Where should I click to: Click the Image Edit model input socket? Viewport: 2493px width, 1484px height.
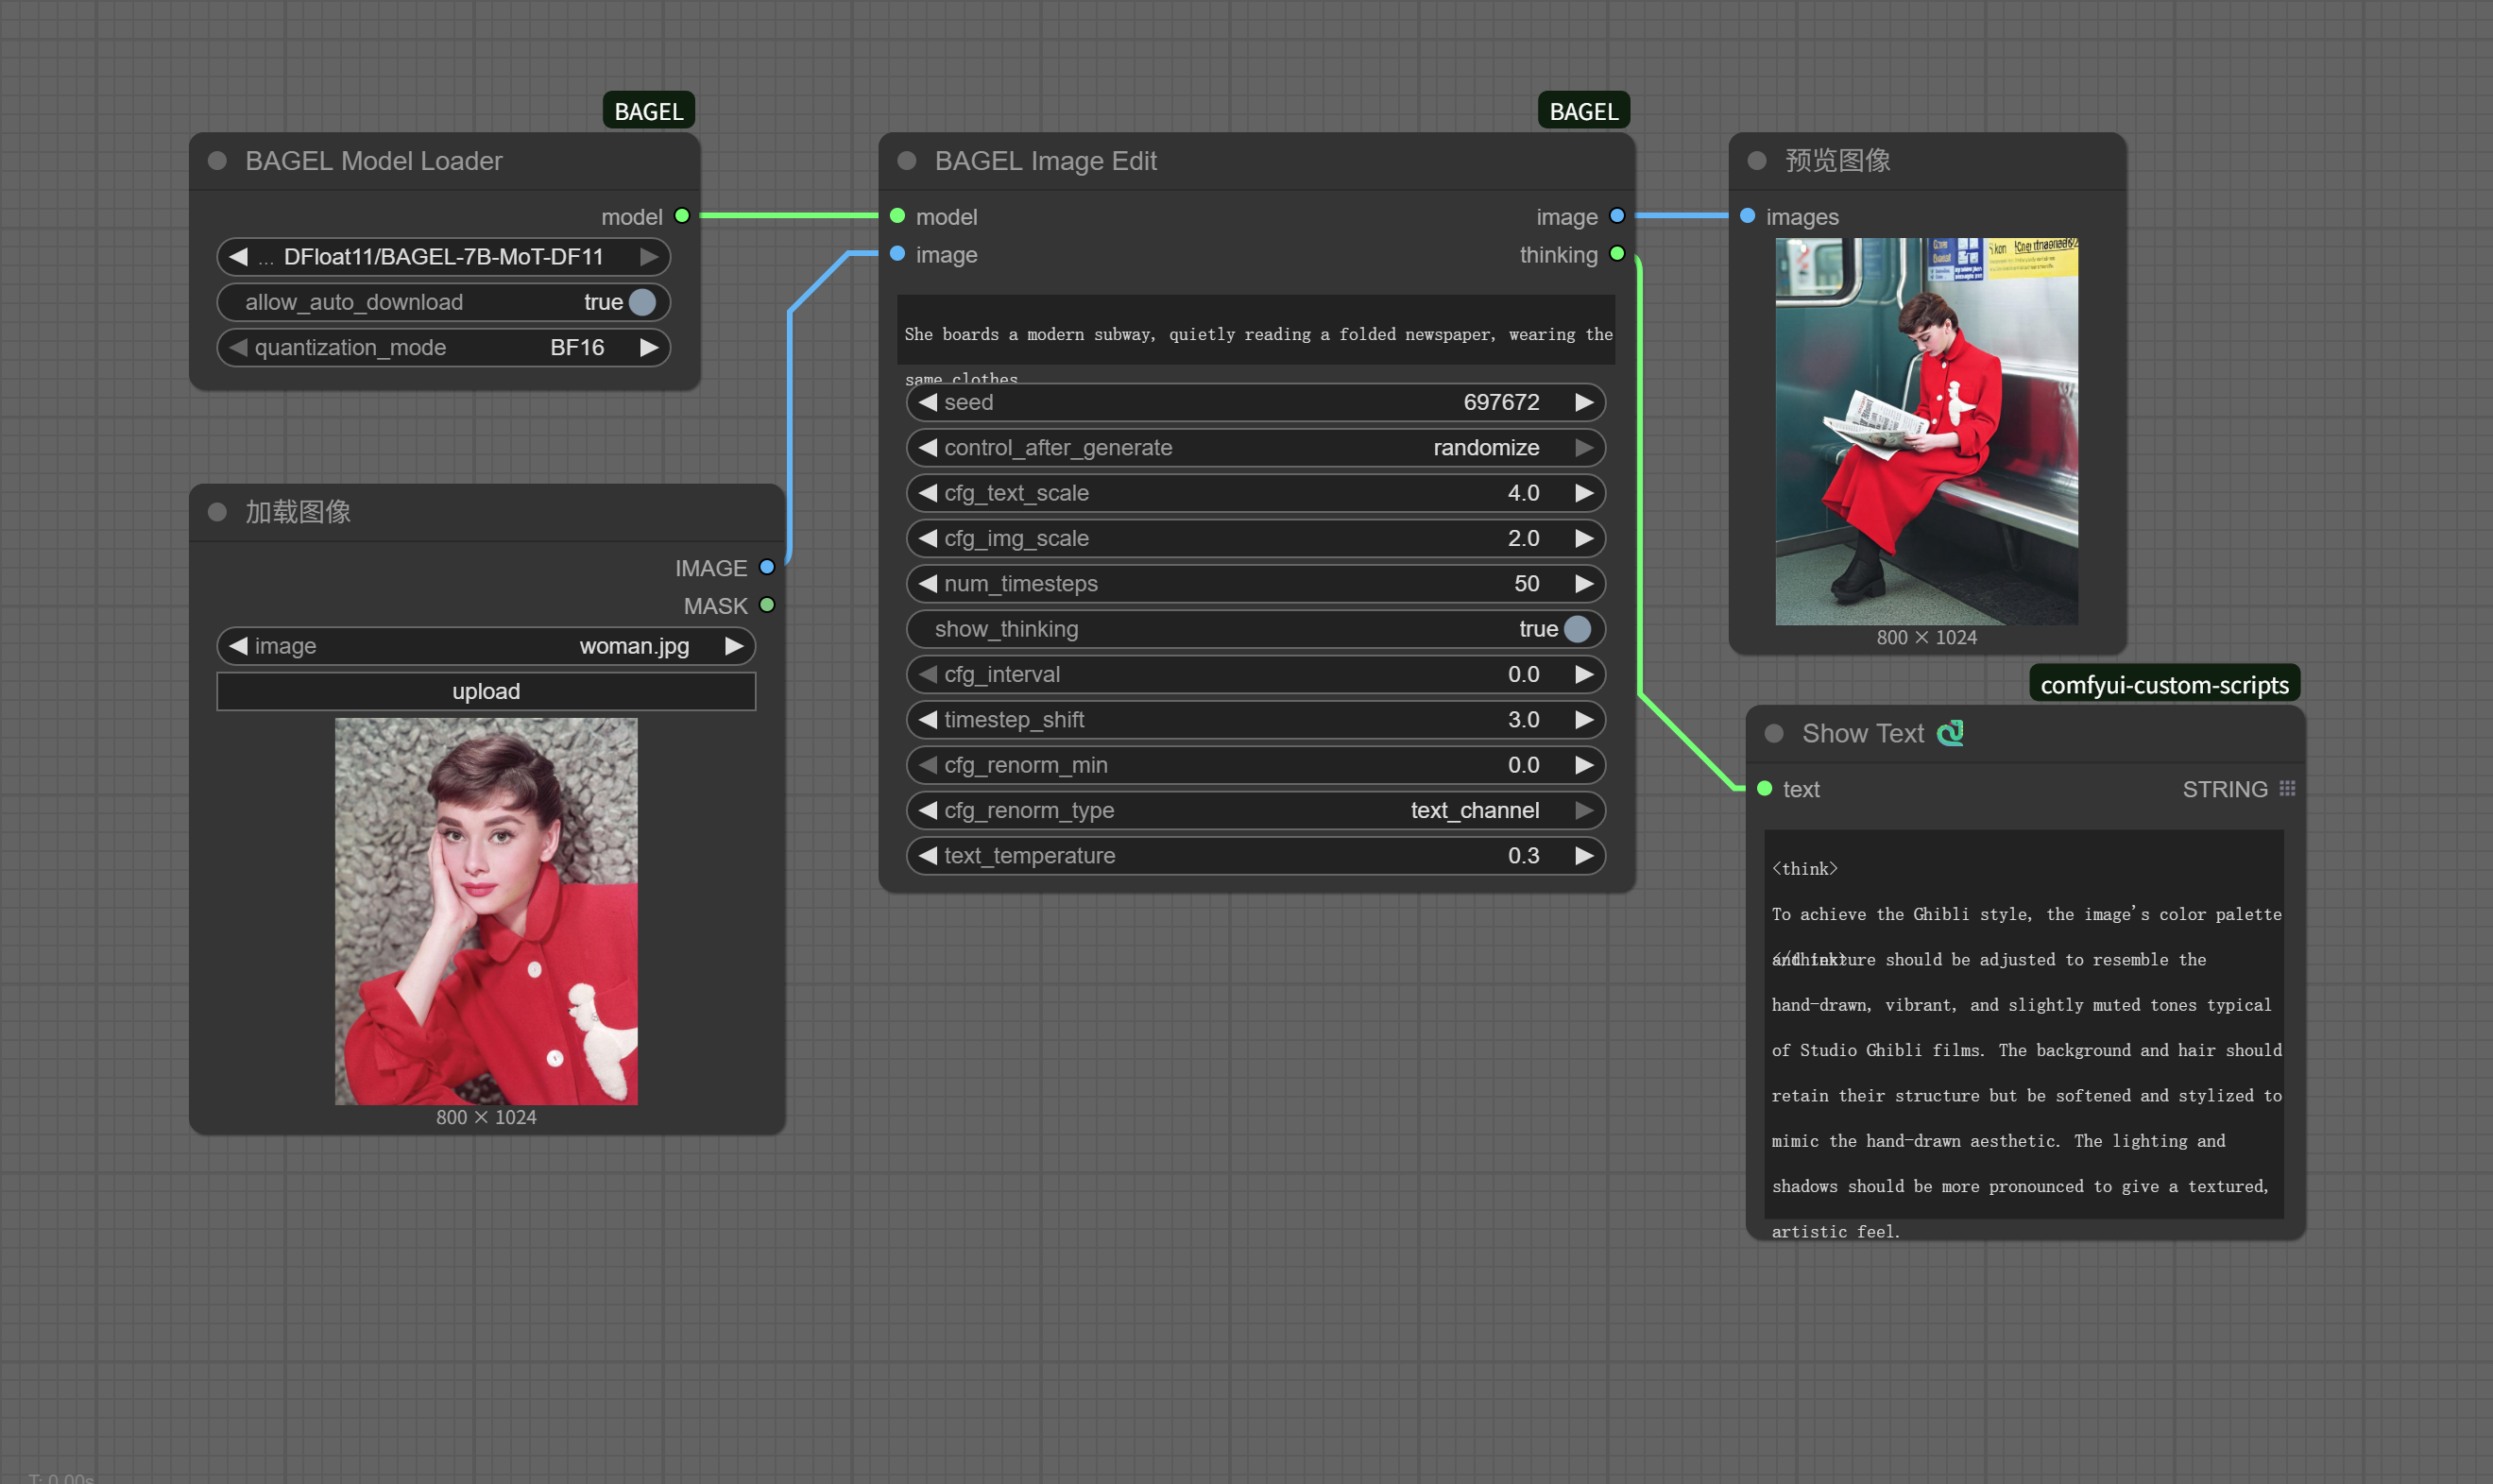[x=897, y=216]
